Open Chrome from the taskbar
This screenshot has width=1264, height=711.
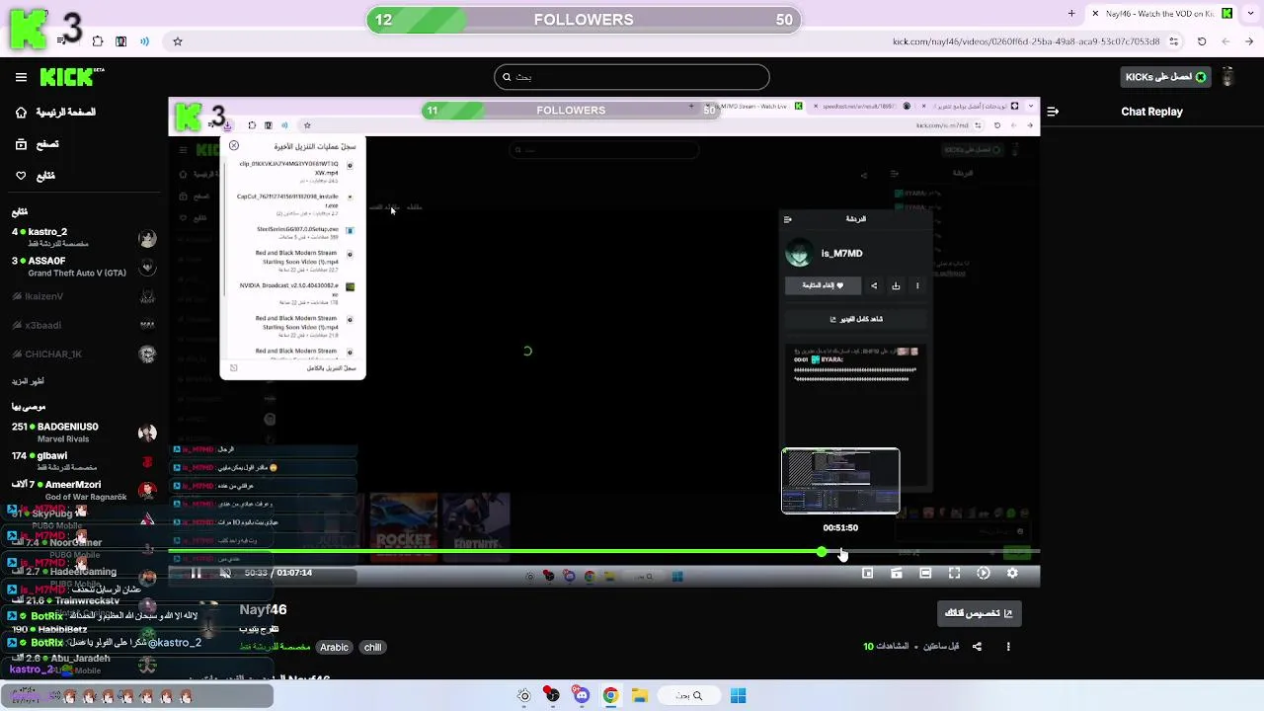point(610,696)
